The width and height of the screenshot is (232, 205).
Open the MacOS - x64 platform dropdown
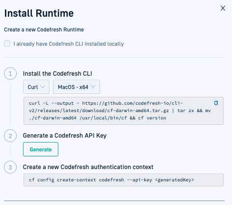77,87
